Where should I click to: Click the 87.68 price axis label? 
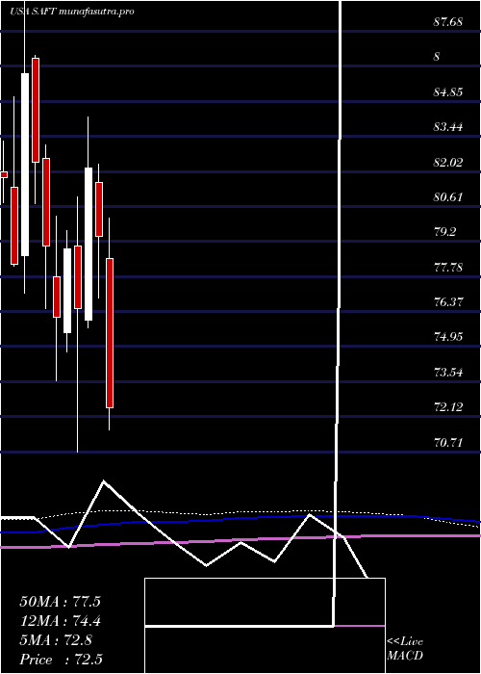(x=448, y=22)
